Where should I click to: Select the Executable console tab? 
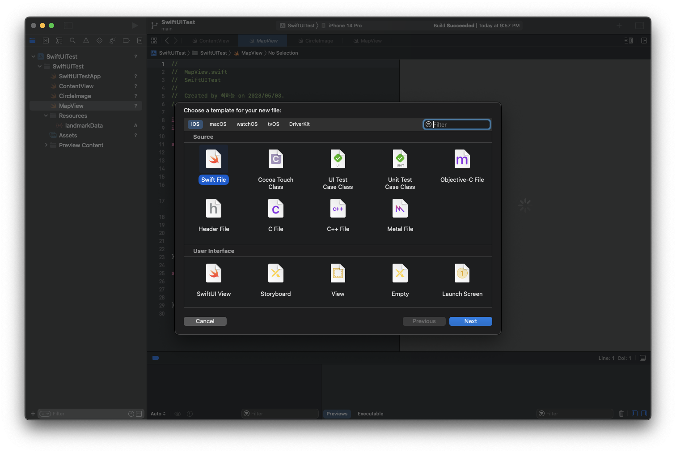pyautogui.click(x=371, y=414)
